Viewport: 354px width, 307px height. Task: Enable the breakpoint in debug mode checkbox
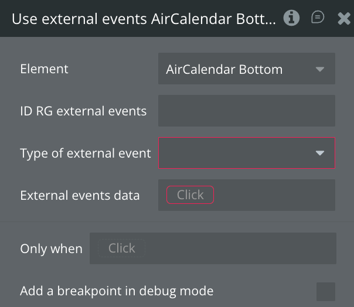pos(326,291)
